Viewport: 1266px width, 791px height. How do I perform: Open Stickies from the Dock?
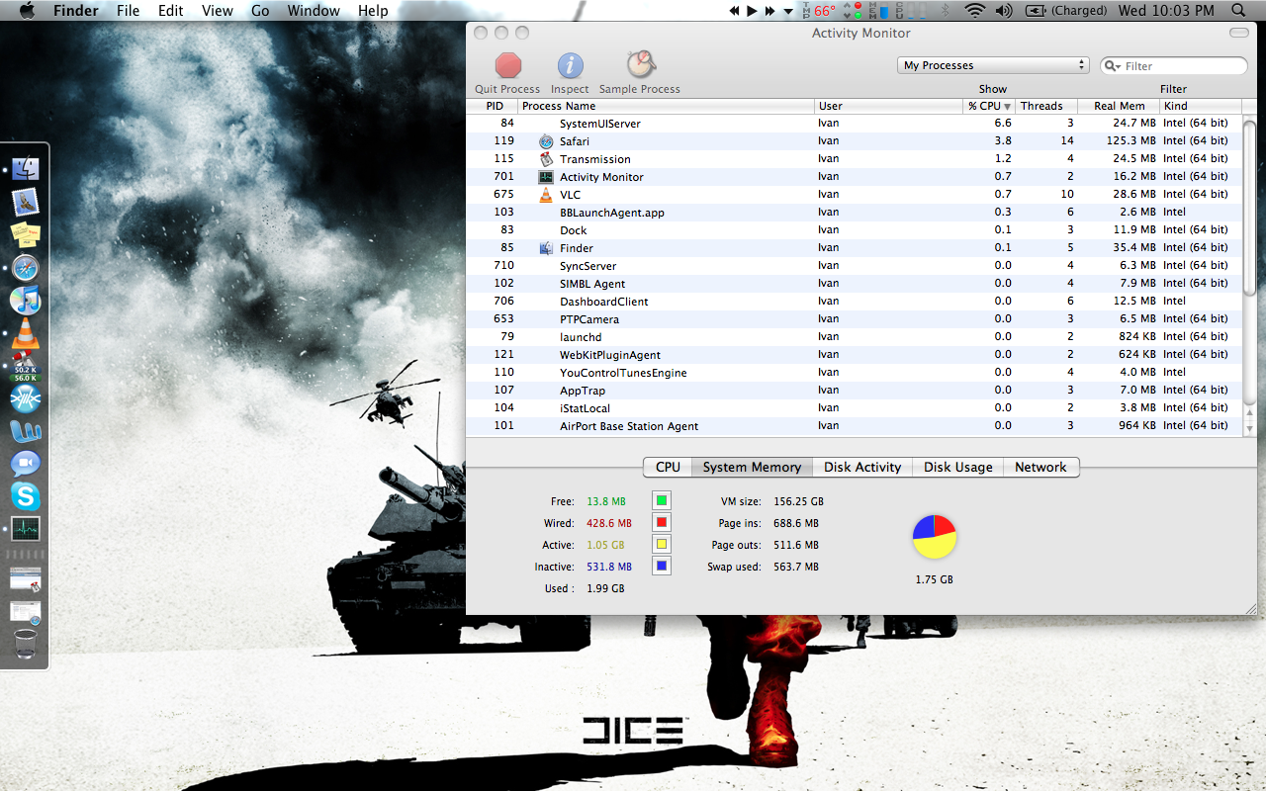pos(26,235)
